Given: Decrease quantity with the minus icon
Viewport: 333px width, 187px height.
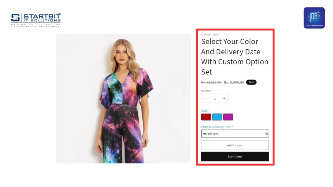Looking at the screenshot, I should (206, 98).
